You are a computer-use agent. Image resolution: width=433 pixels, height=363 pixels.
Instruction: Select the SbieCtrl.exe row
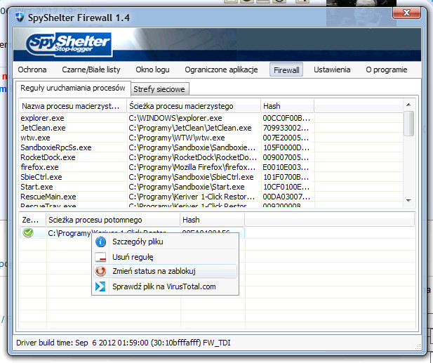tap(211, 177)
